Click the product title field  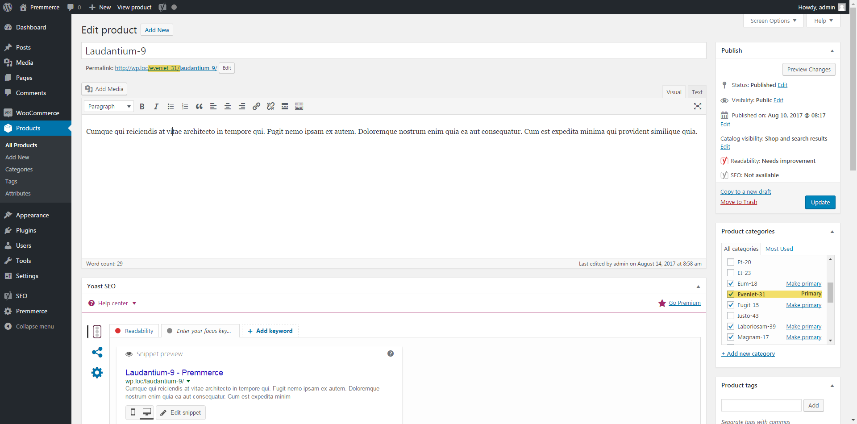394,51
